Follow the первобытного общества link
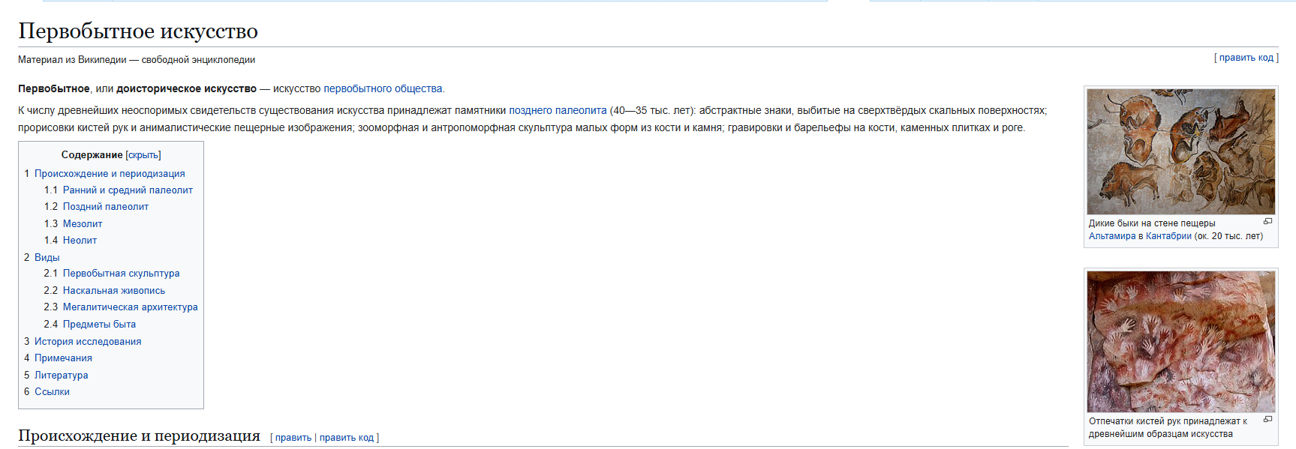Screen dimensions: 1296x449 pyautogui.click(x=383, y=88)
